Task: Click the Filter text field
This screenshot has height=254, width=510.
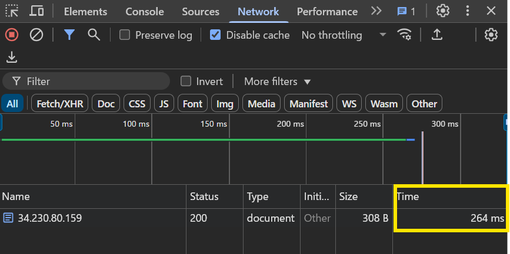Action: tap(86, 81)
